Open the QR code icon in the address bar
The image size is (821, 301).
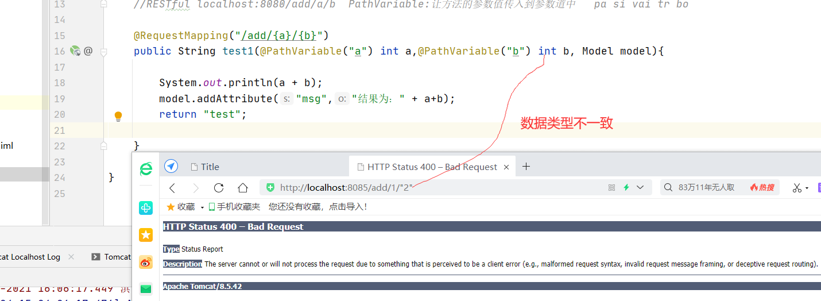point(612,187)
